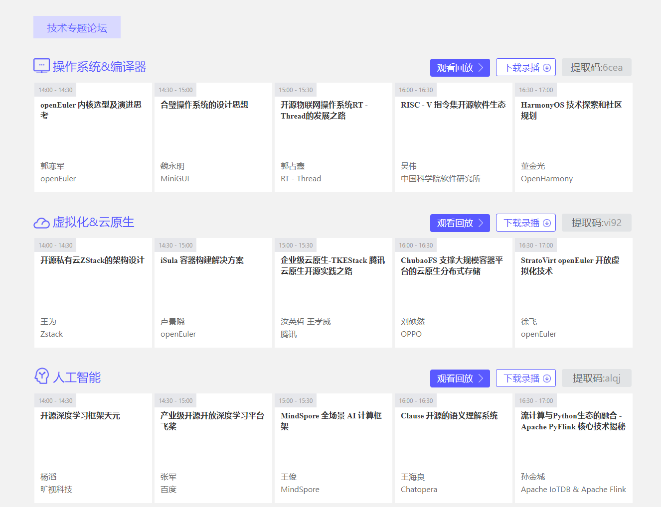The height and width of the screenshot is (507, 661).
Task: Click the extraction code 提取码:6cea
Action: (596, 67)
